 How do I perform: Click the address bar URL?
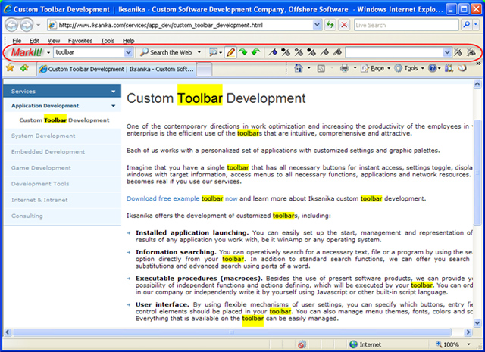pyautogui.click(x=160, y=25)
